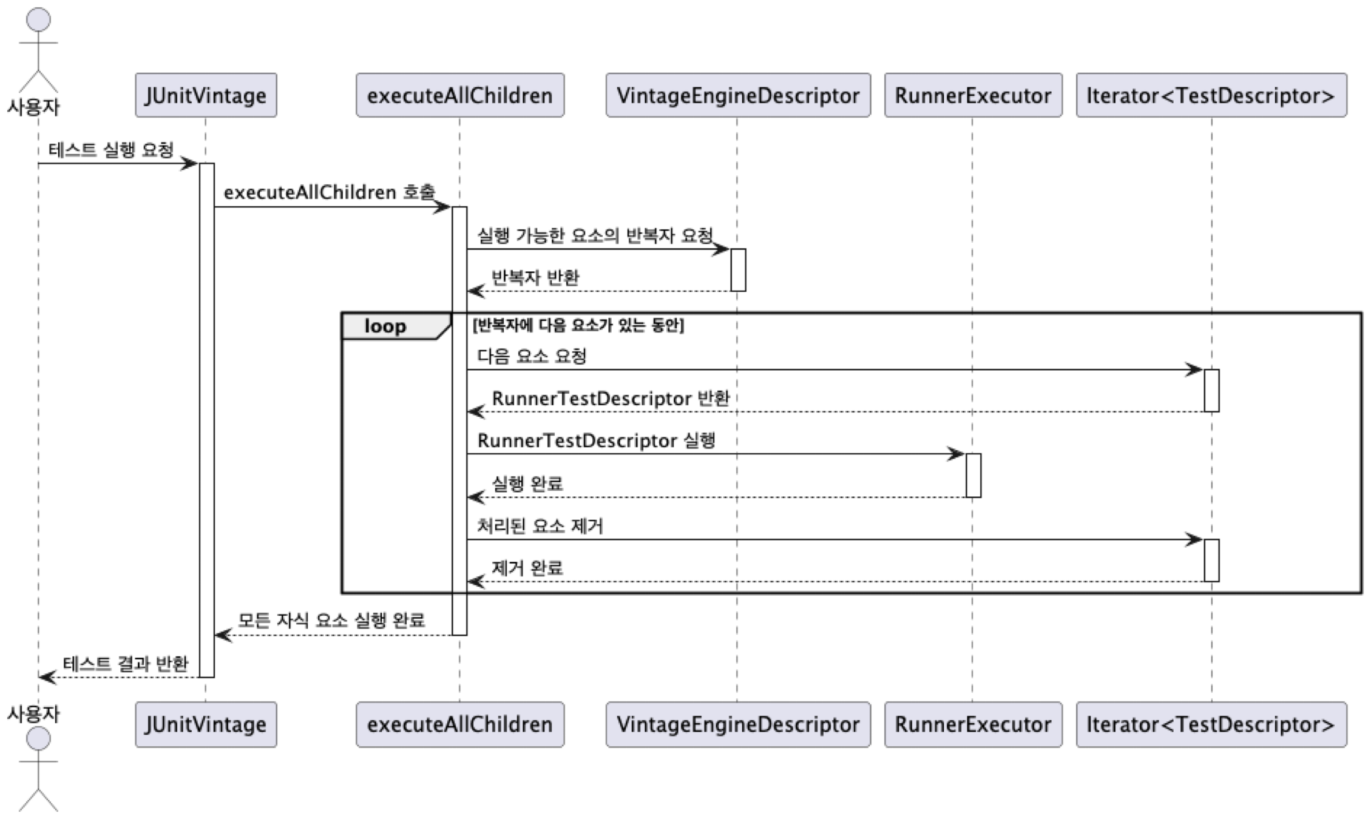1368x819 pixels.
Task: Click the bottom JUnitVintage participant box
Action: coord(206,724)
